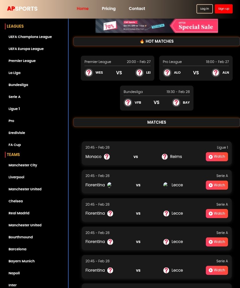Click the LEI team placeholder logo
Viewport: 240px width, 288px height.
[x=139, y=73]
